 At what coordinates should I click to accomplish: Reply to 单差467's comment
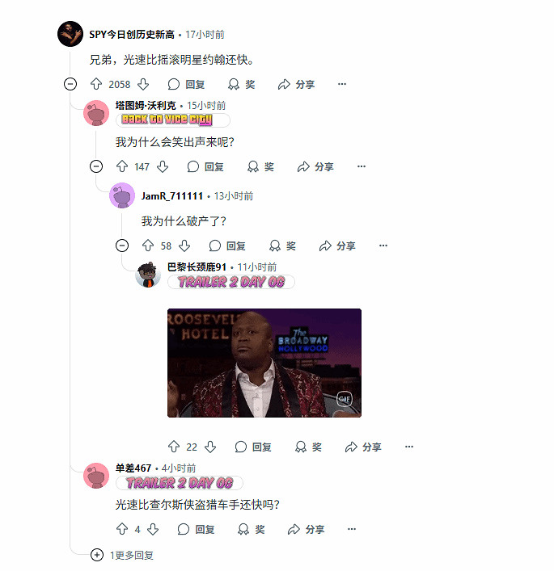pos(196,529)
